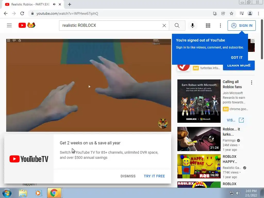Click the Roblox... it lurks... title
Screen dimensions: 264x198
[x=231, y=132]
